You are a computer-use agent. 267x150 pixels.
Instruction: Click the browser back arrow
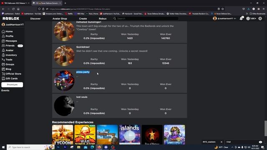(x=3, y=9)
